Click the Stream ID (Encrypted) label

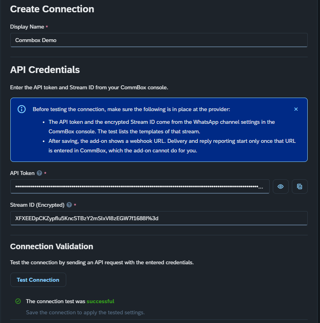(37, 205)
